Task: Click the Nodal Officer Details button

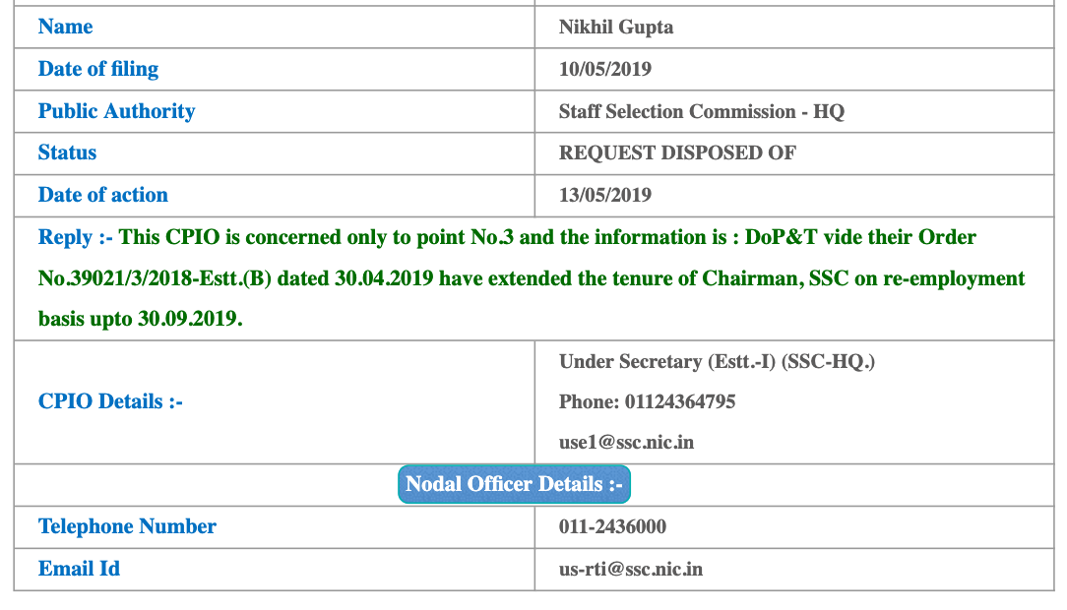Action: [515, 484]
